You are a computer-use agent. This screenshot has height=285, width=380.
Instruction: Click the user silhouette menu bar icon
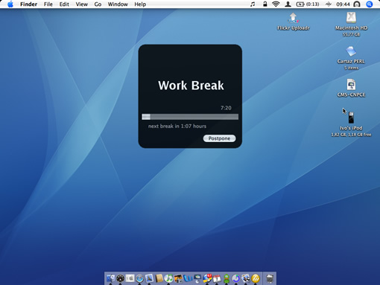point(288,4)
